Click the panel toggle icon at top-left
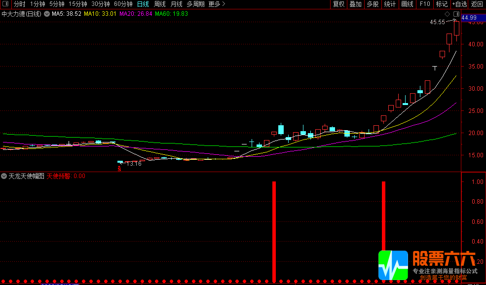 click(5, 4)
